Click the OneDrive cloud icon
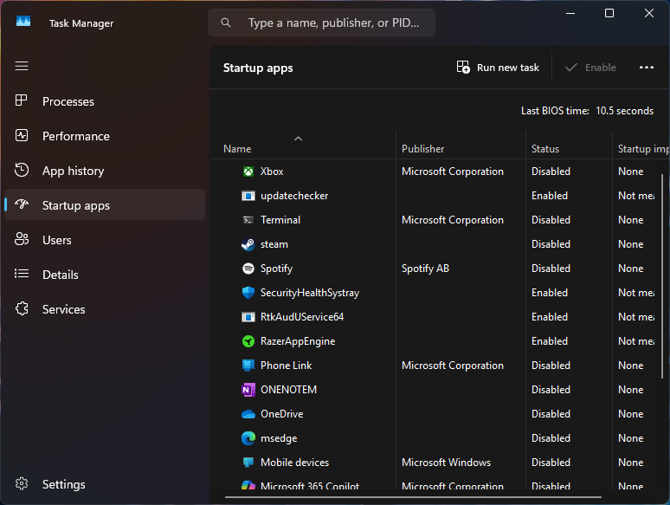The image size is (670, 505). click(x=248, y=414)
